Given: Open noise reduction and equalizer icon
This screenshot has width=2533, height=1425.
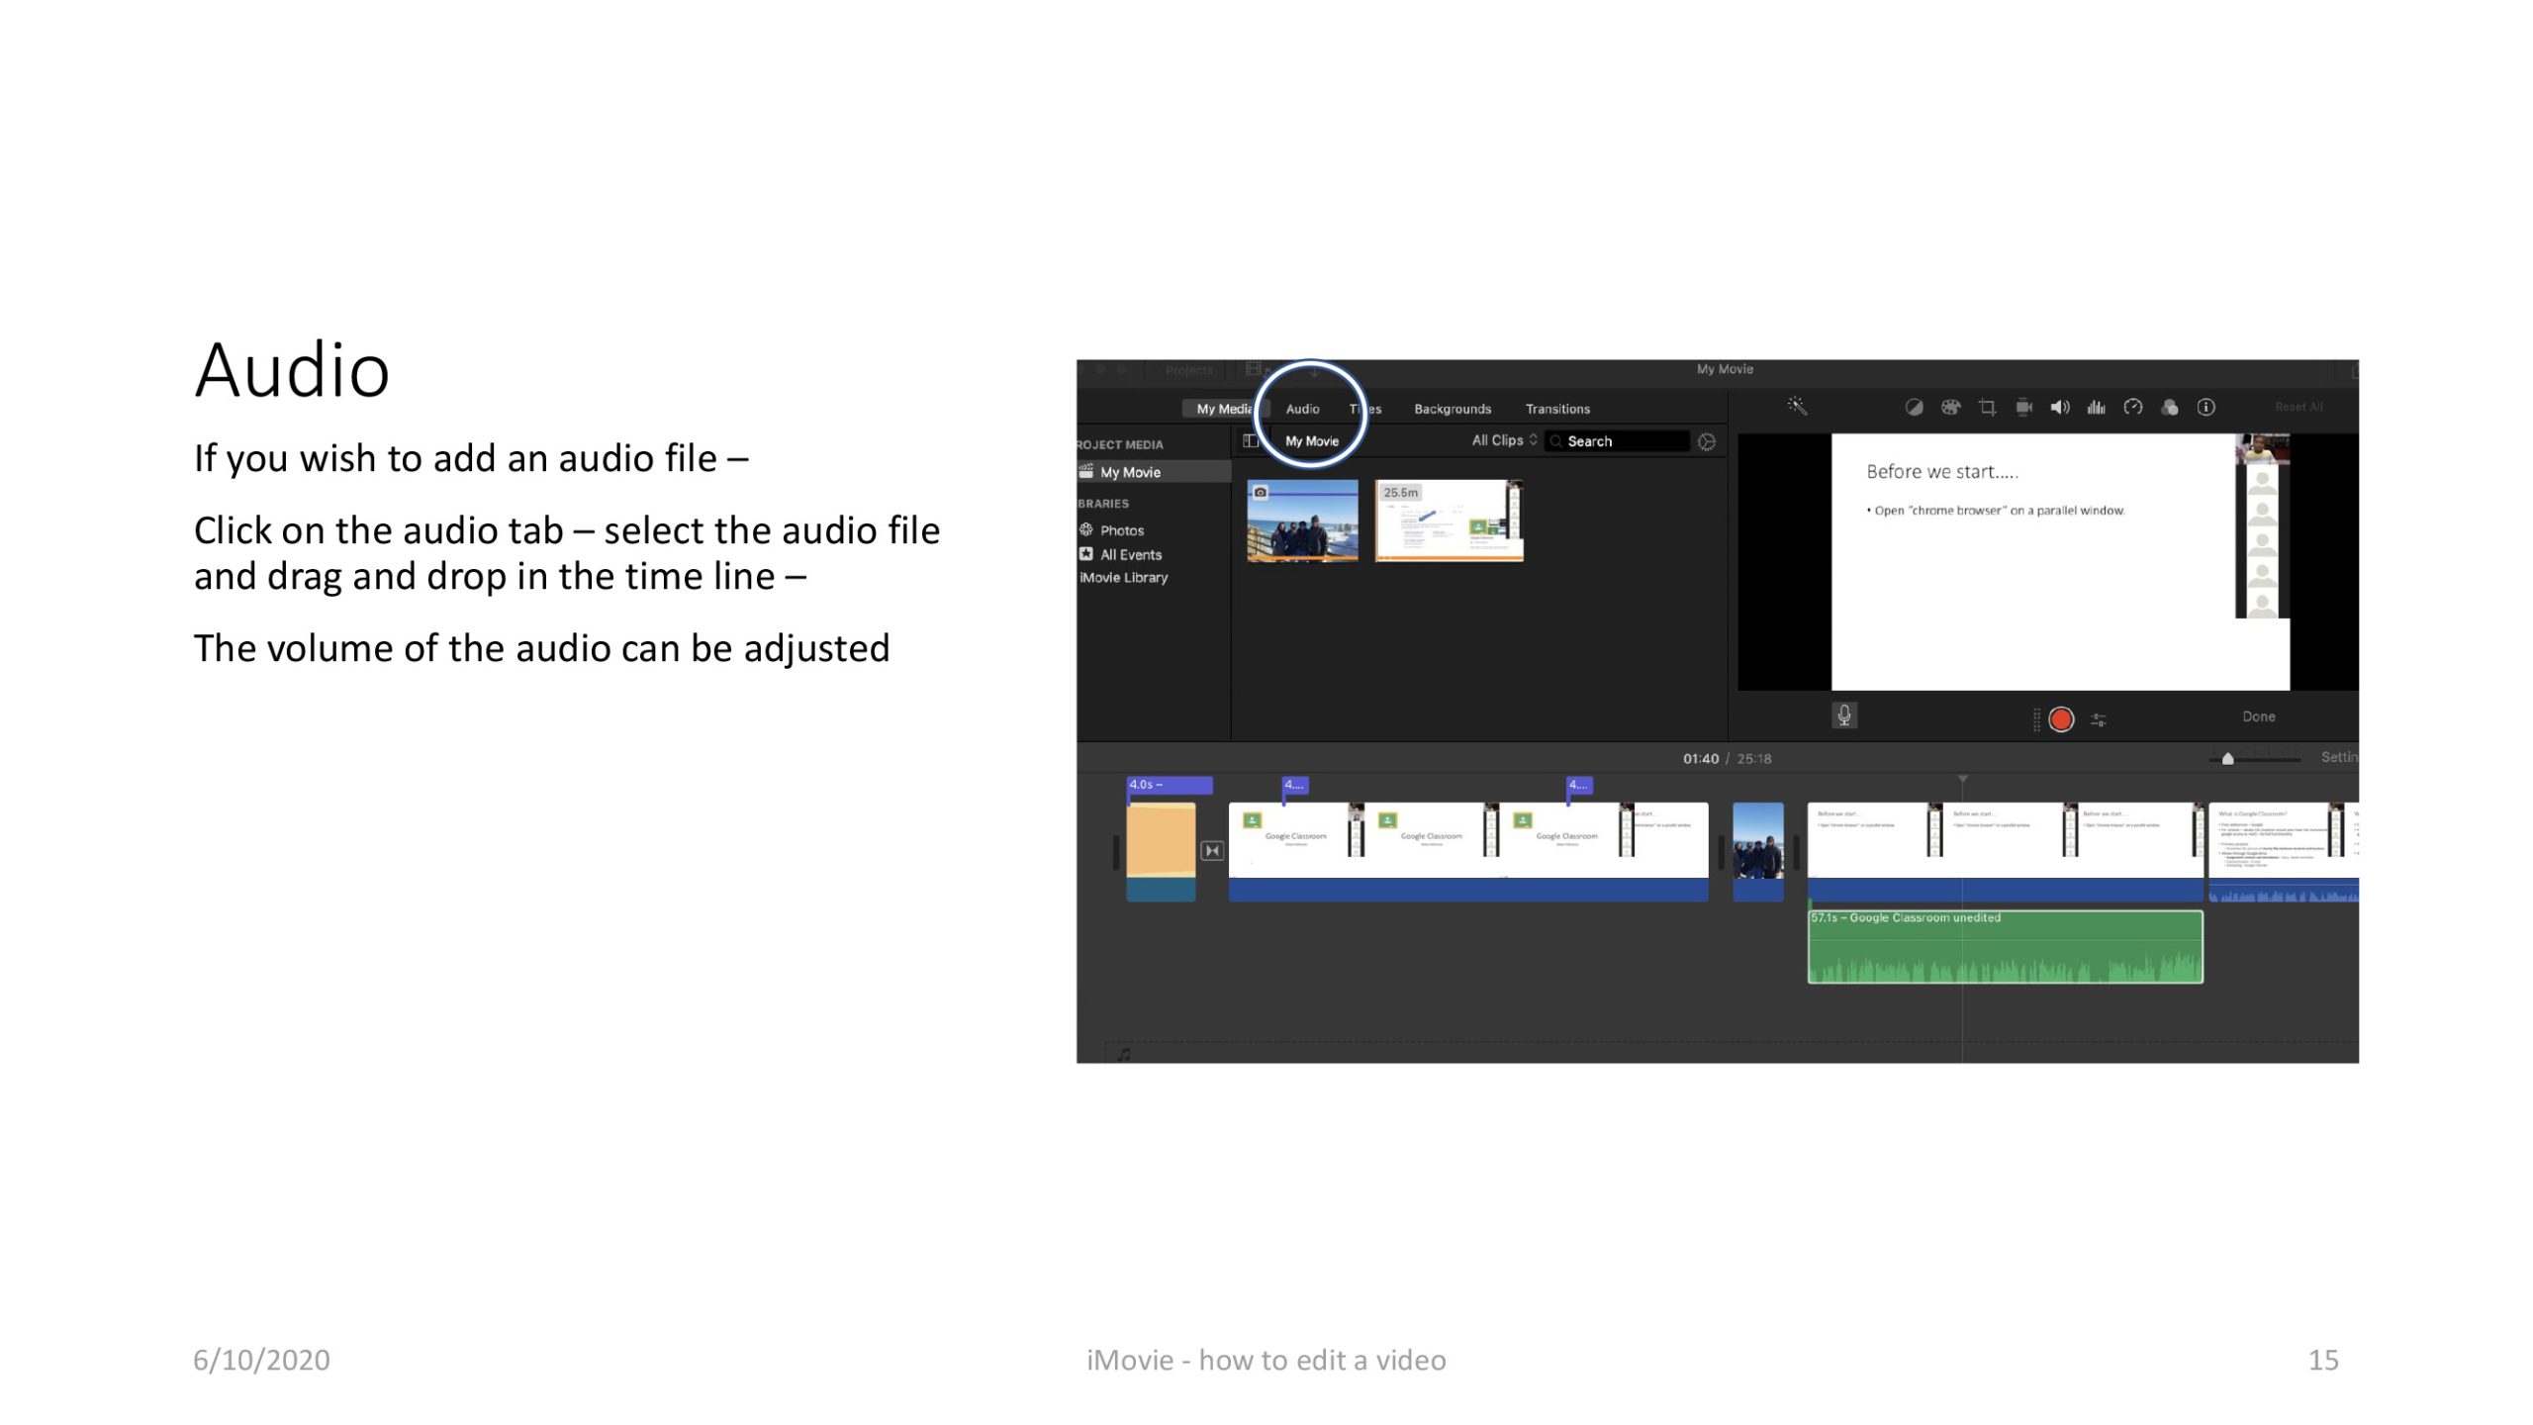Looking at the screenshot, I should coord(2096,408).
